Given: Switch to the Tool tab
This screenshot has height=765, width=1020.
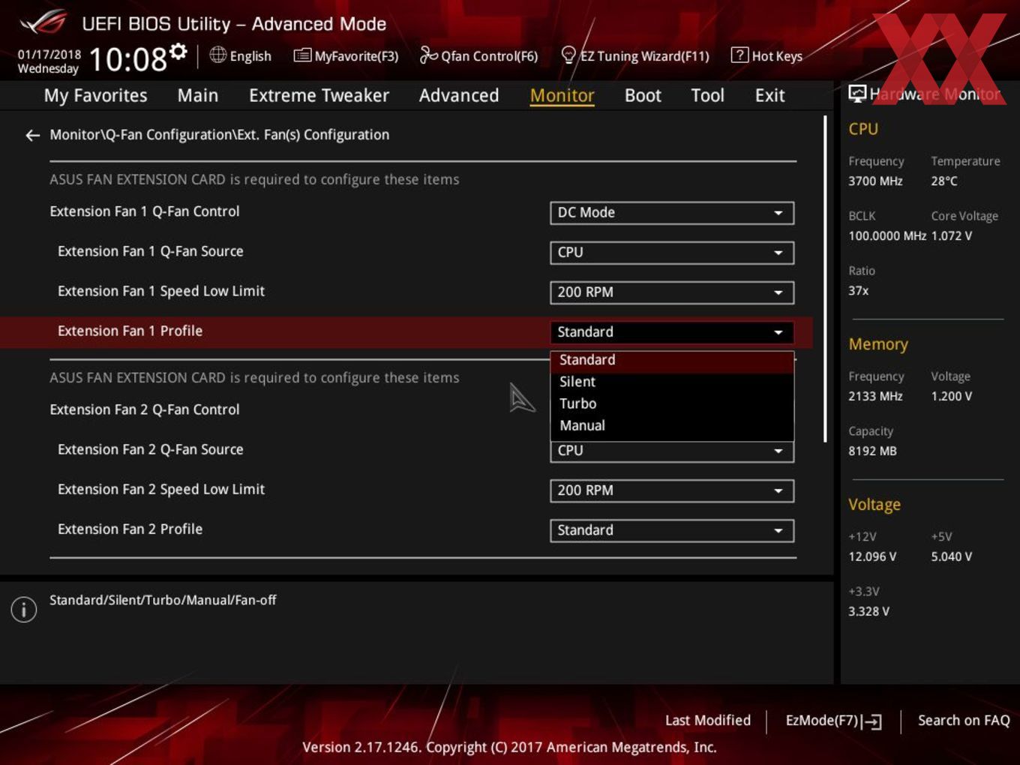Looking at the screenshot, I should (707, 95).
